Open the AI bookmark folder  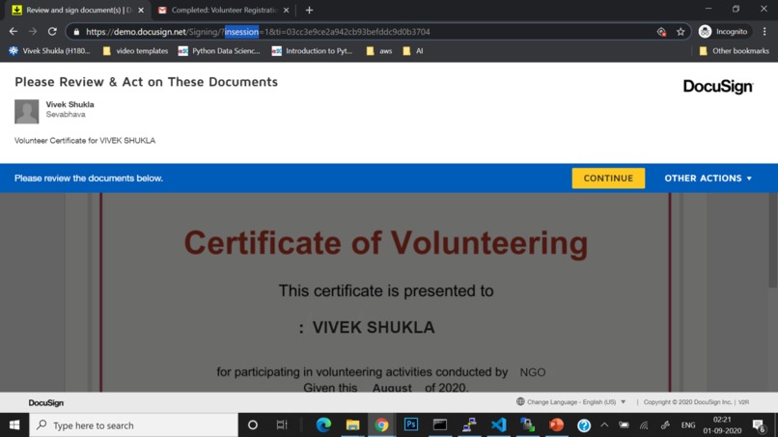tap(413, 50)
